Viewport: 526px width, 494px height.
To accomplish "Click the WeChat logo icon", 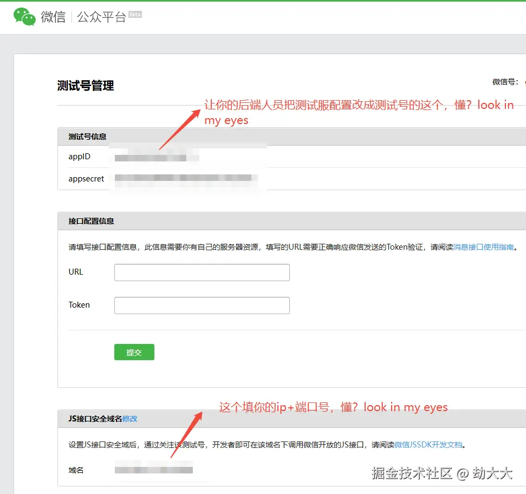I will click(24, 16).
